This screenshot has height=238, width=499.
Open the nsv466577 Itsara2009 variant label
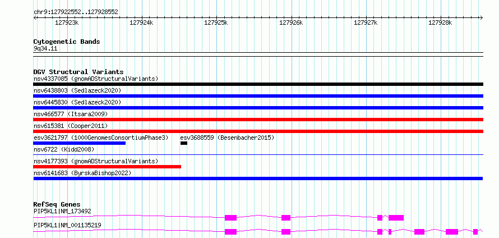tap(71, 114)
